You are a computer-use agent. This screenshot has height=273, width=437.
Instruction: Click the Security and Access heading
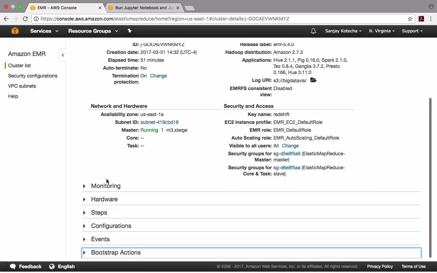click(x=249, y=106)
